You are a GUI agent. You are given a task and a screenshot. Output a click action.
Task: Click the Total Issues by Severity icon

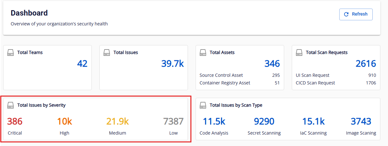coord(11,105)
